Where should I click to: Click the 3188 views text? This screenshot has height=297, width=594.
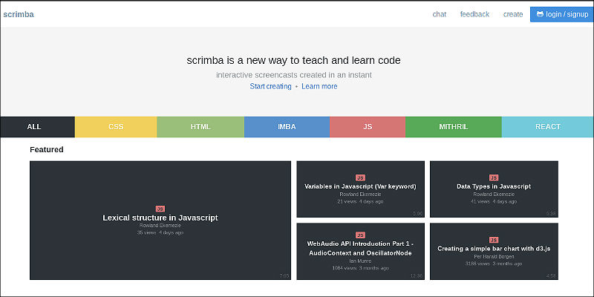tap(477, 264)
